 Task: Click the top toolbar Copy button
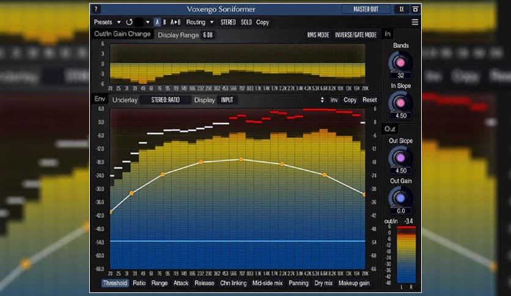[262, 22]
